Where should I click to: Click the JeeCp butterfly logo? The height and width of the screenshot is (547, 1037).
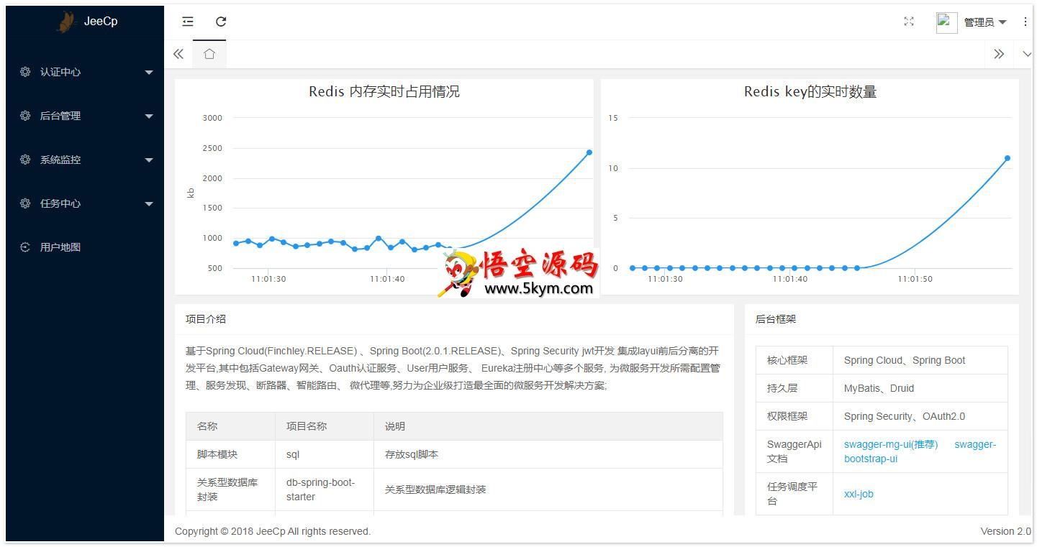pos(67,22)
